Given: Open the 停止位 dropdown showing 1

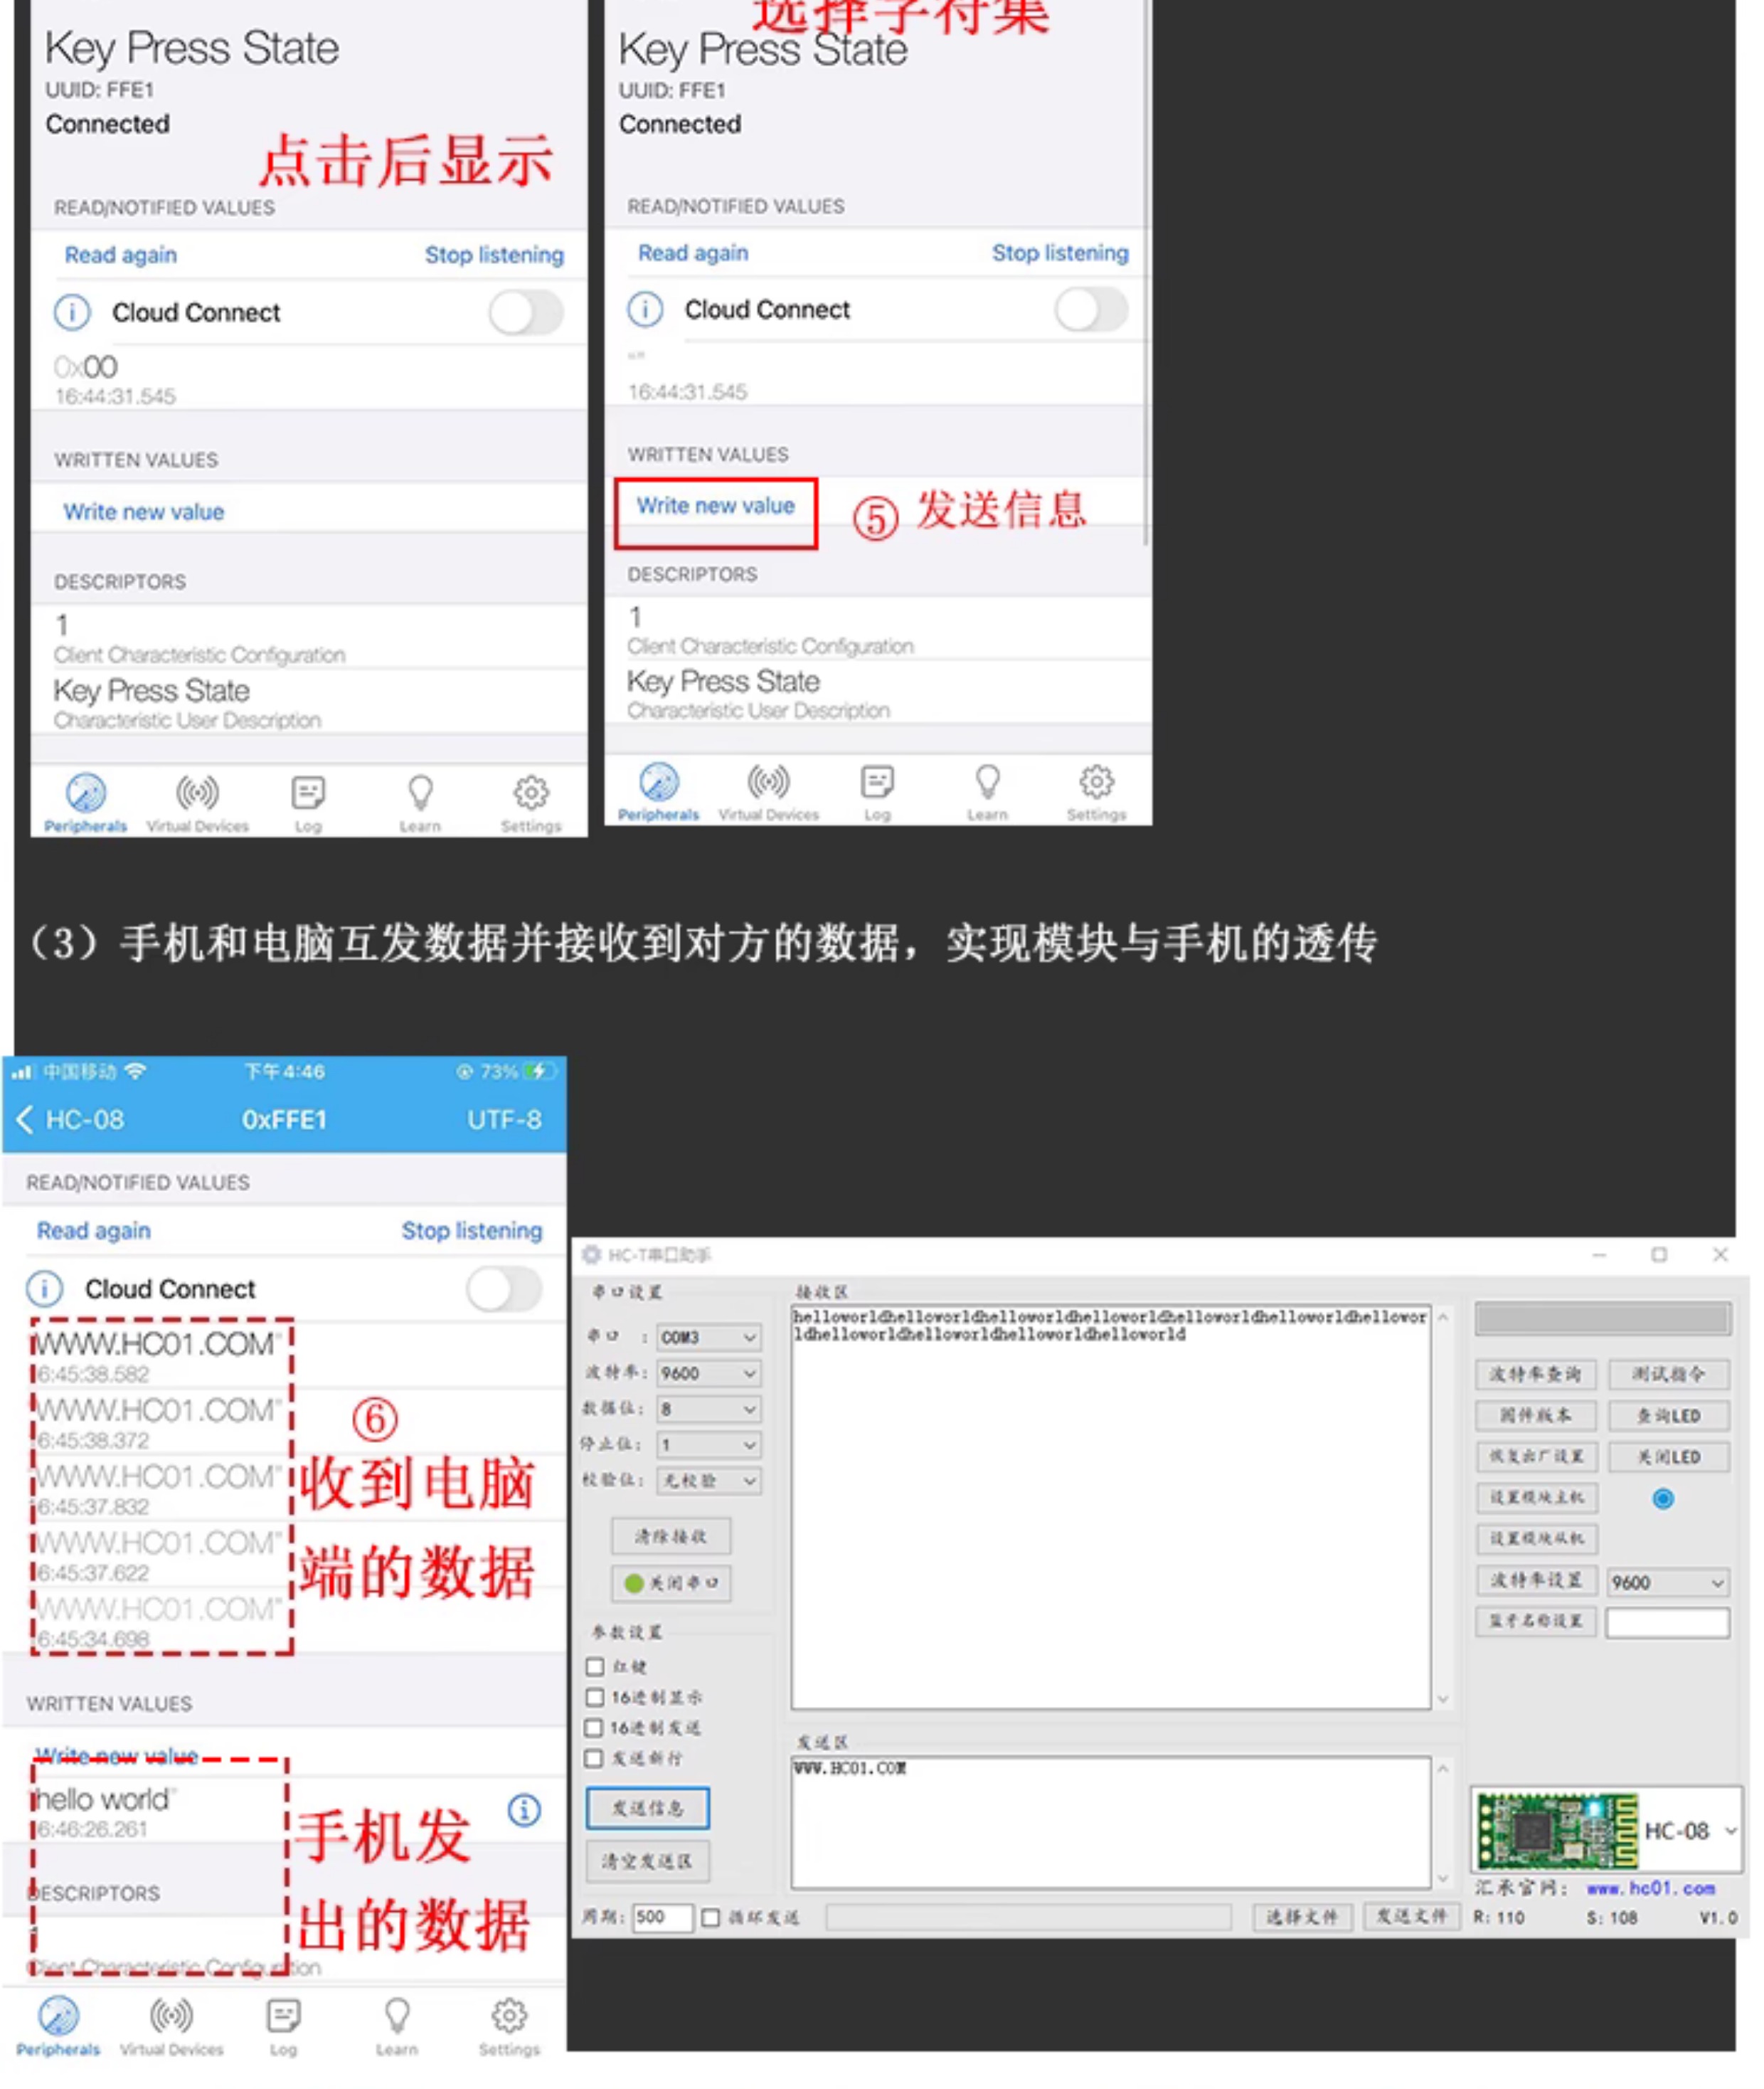Looking at the screenshot, I should [709, 1444].
